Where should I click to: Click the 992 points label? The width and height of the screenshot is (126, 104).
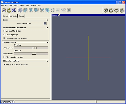[x=17, y=45]
